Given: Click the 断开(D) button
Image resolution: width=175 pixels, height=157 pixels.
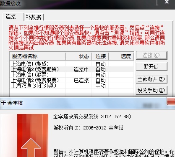Looking at the screenshot, I should tap(151, 66).
